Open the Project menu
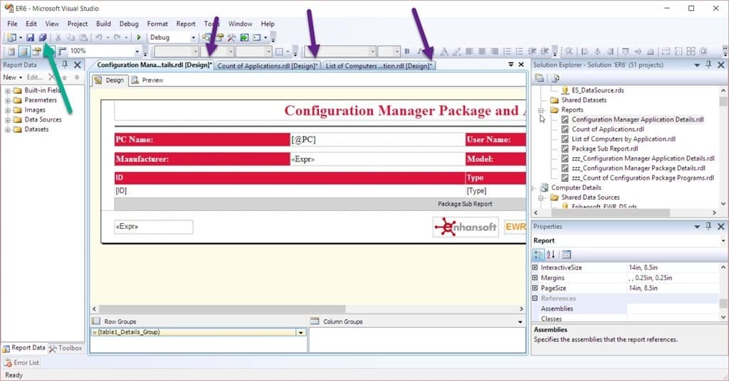The image size is (729, 381). click(x=77, y=23)
